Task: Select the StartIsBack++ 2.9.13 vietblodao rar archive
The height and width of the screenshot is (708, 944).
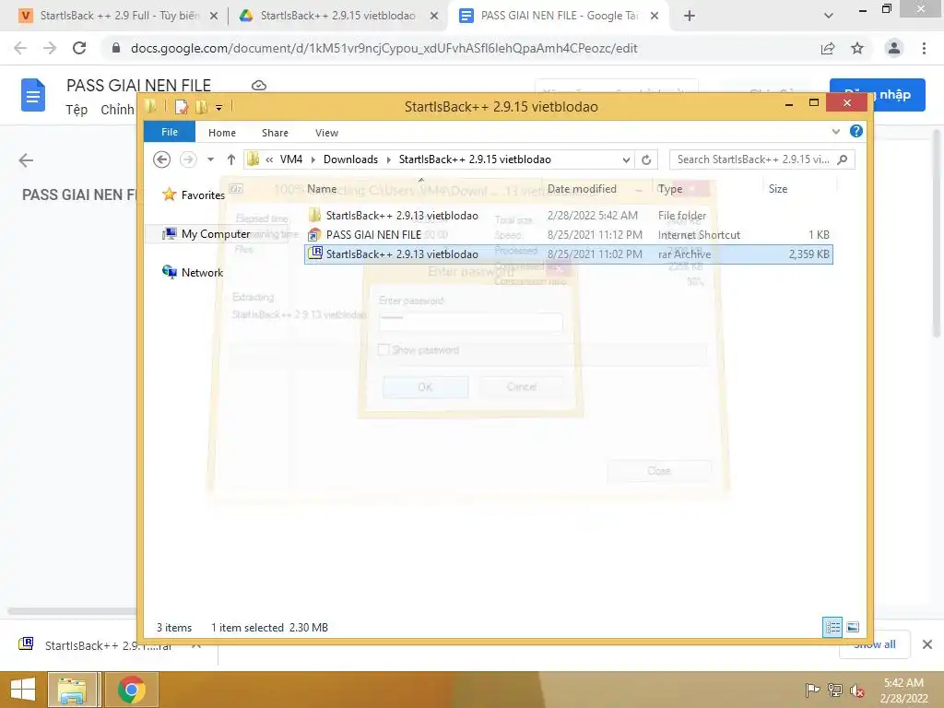Action: coord(569,254)
